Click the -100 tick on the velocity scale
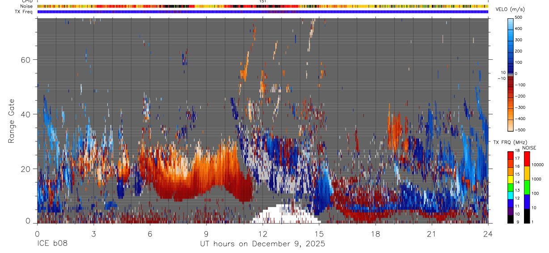 [x=521, y=85]
